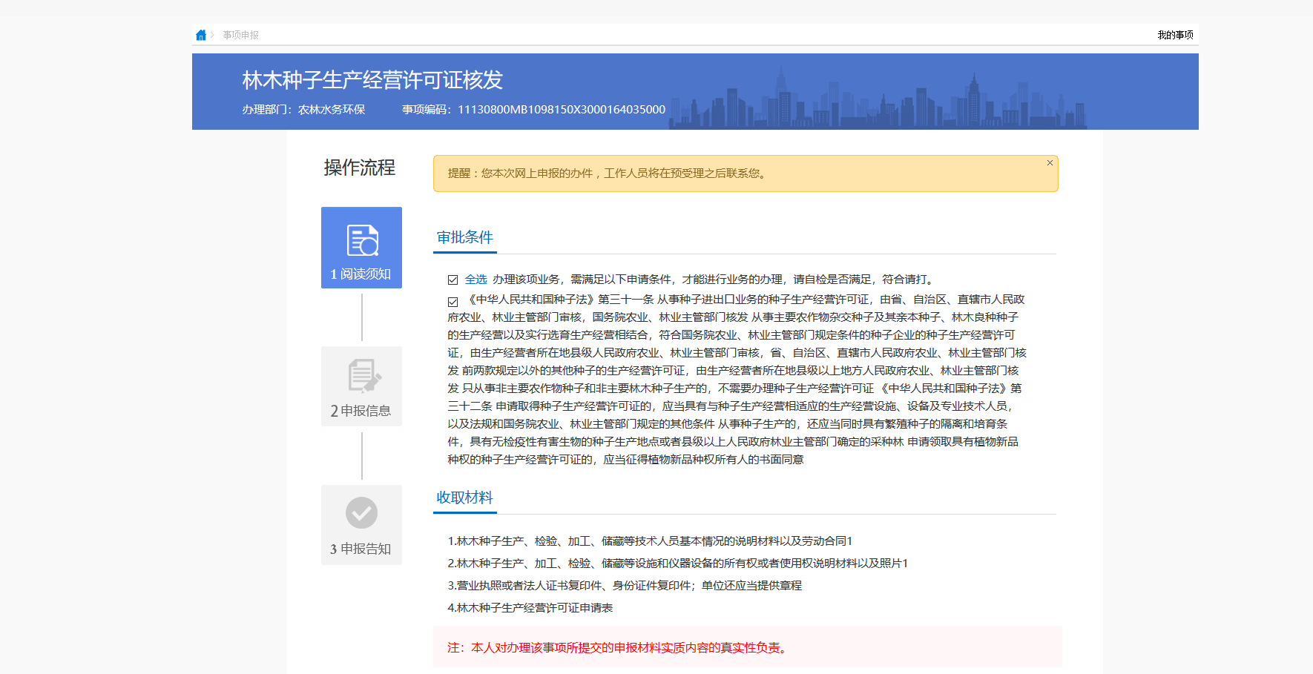
Task: Select the 事项申报 breadcrumb entry
Action: point(236,34)
